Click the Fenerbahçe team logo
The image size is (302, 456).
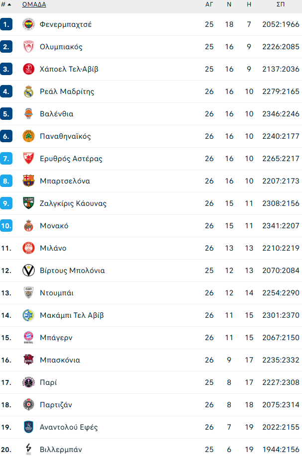pyautogui.click(x=28, y=24)
